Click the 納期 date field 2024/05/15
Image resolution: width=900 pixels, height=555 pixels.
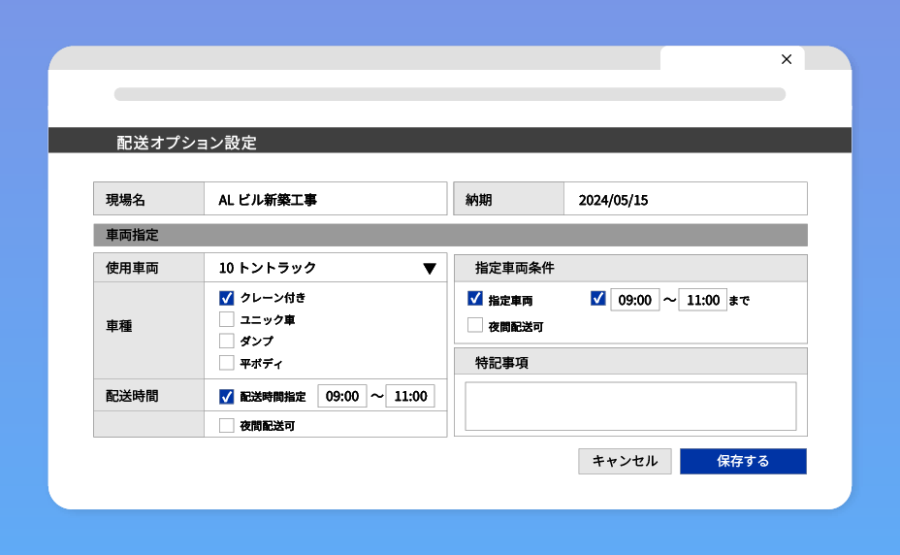(x=685, y=199)
